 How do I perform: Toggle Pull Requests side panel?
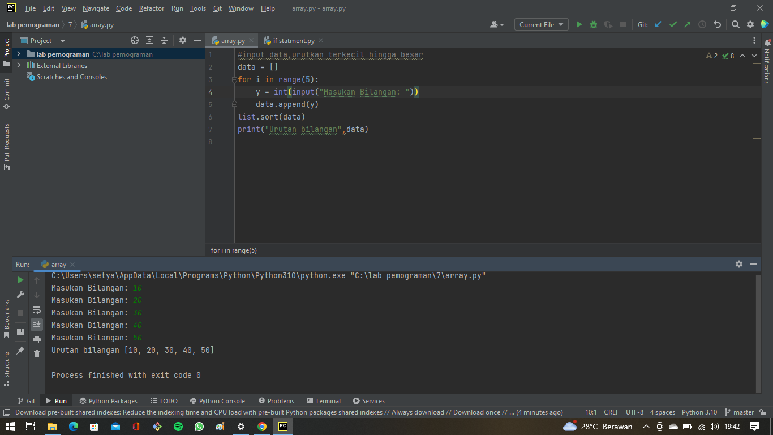click(x=7, y=147)
